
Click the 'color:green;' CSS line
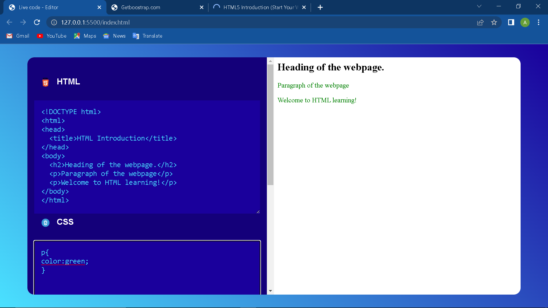click(65, 261)
